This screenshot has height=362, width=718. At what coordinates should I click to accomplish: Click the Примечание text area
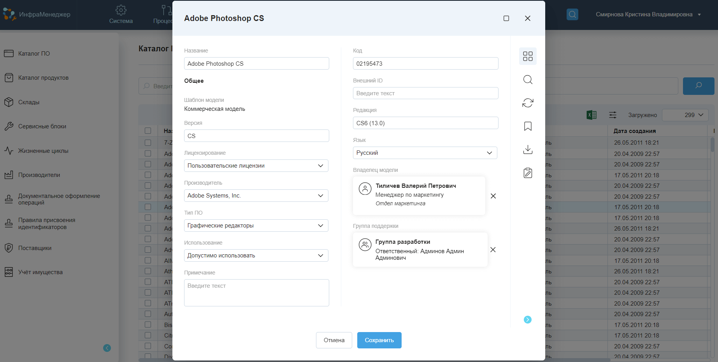pos(256,293)
